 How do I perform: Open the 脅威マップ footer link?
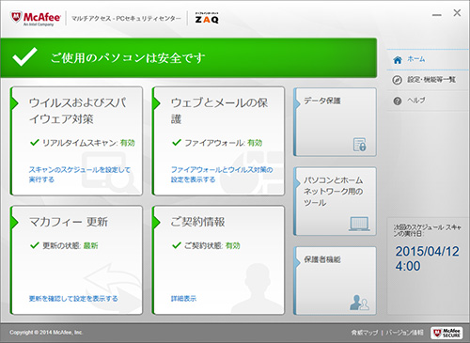[x=365, y=333]
